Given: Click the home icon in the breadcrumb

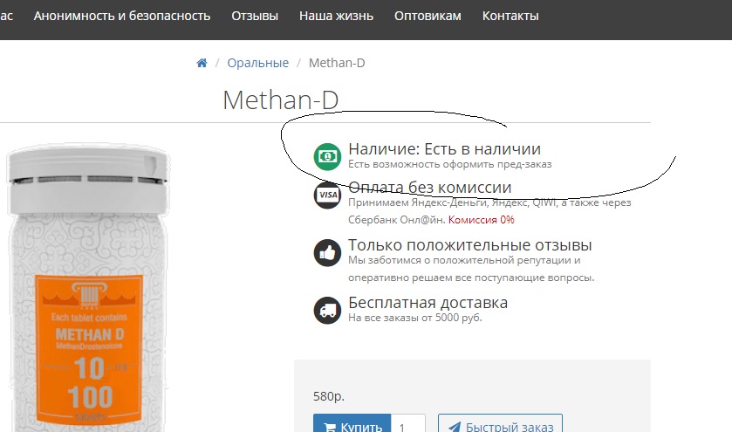Looking at the screenshot, I should [x=202, y=63].
